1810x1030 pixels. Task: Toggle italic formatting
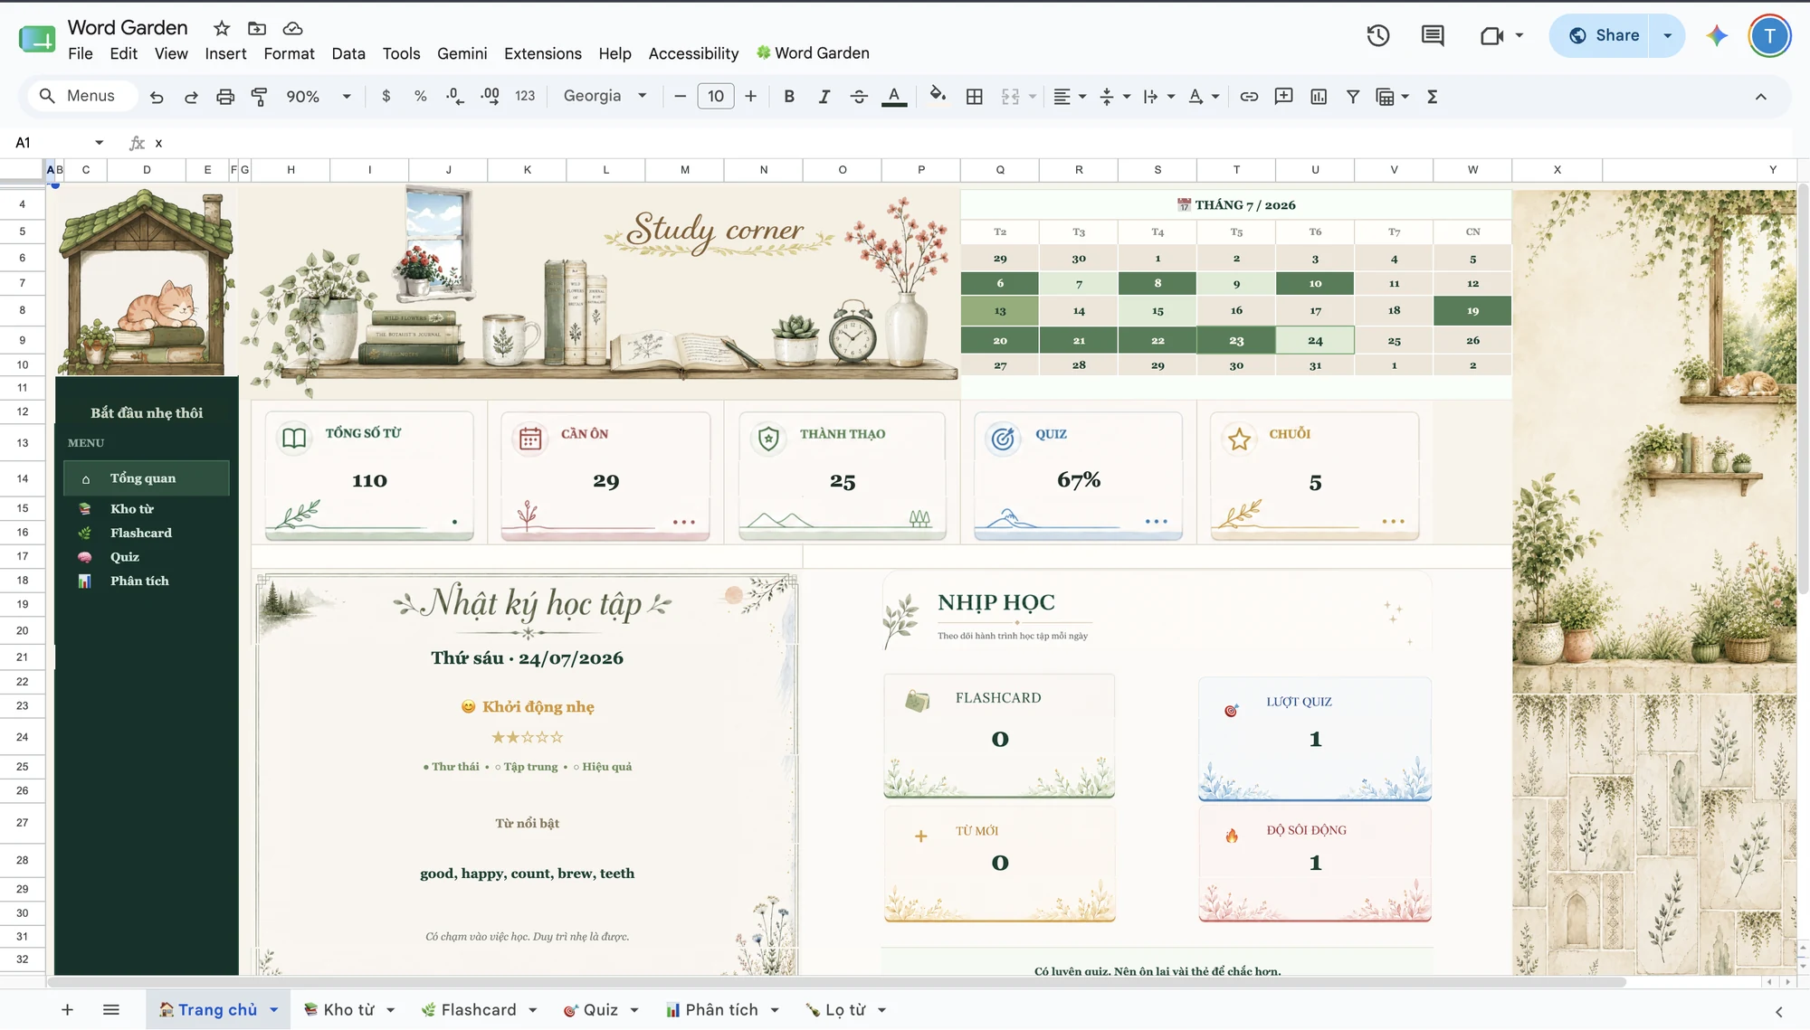pyautogui.click(x=824, y=96)
